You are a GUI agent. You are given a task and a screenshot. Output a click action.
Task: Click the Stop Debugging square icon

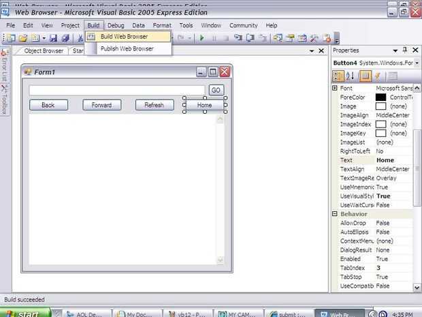tap(226, 38)
